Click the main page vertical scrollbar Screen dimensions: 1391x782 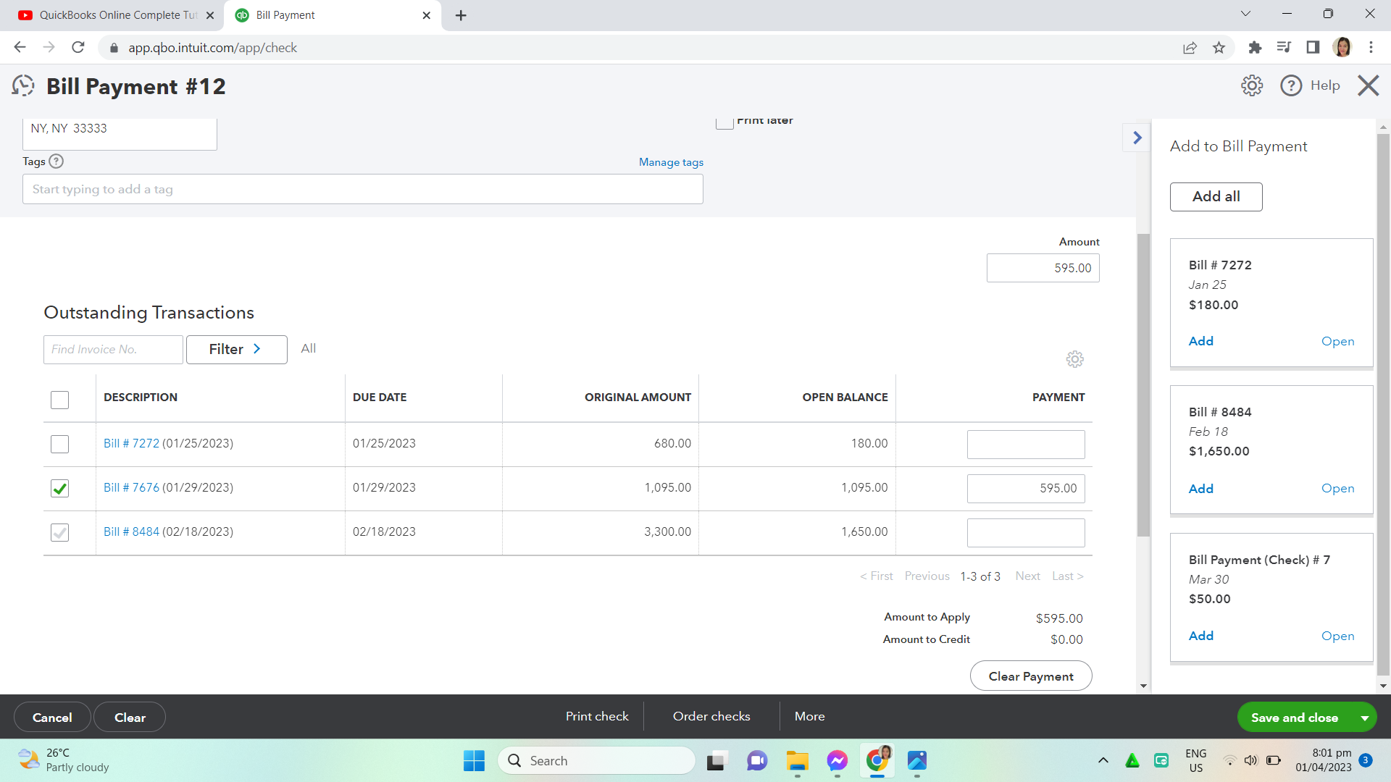(1143, 384)
